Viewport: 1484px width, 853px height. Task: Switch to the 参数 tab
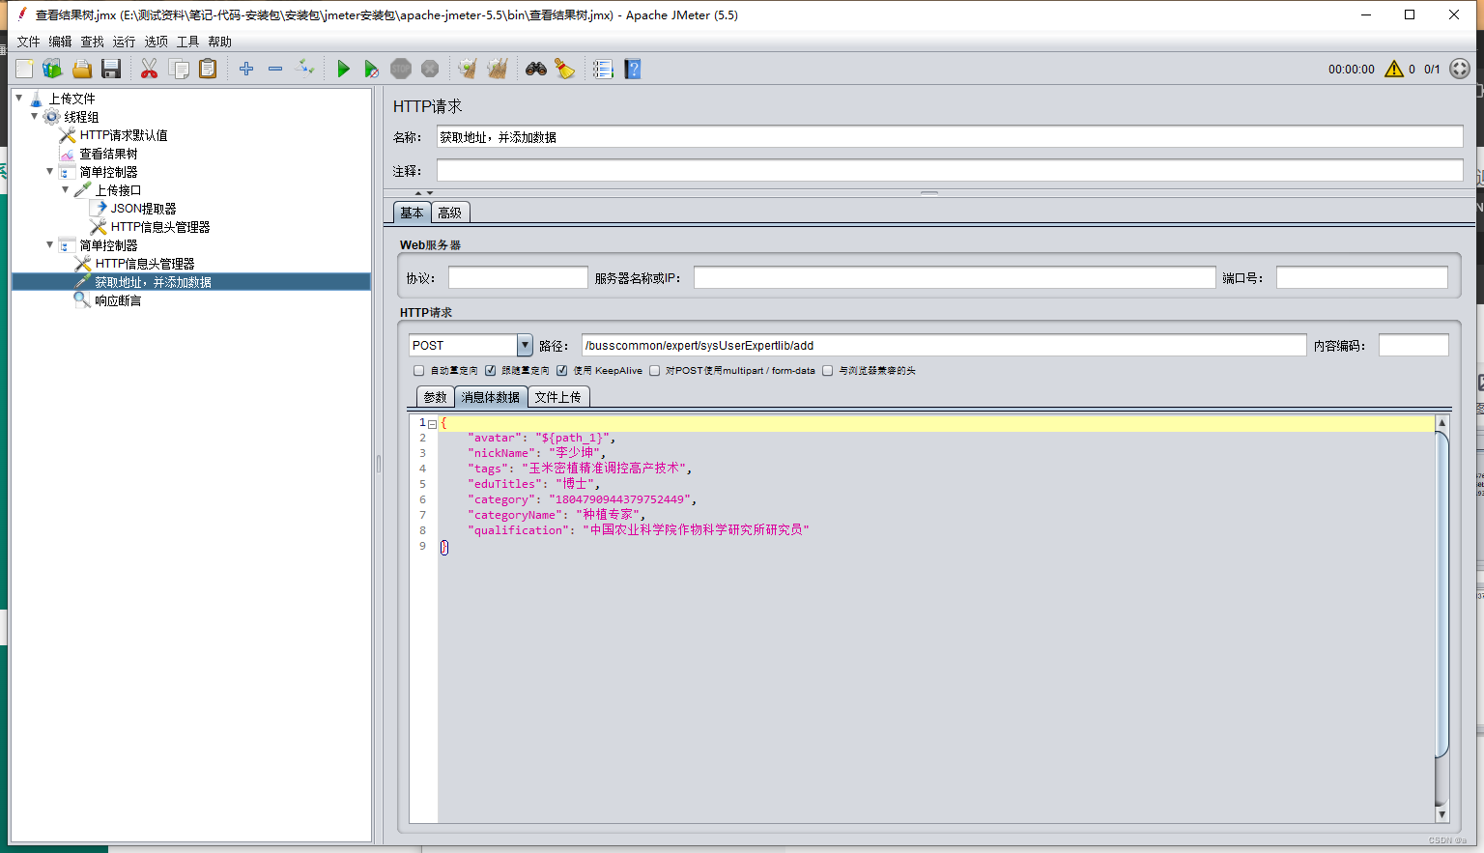click(435, 396)
